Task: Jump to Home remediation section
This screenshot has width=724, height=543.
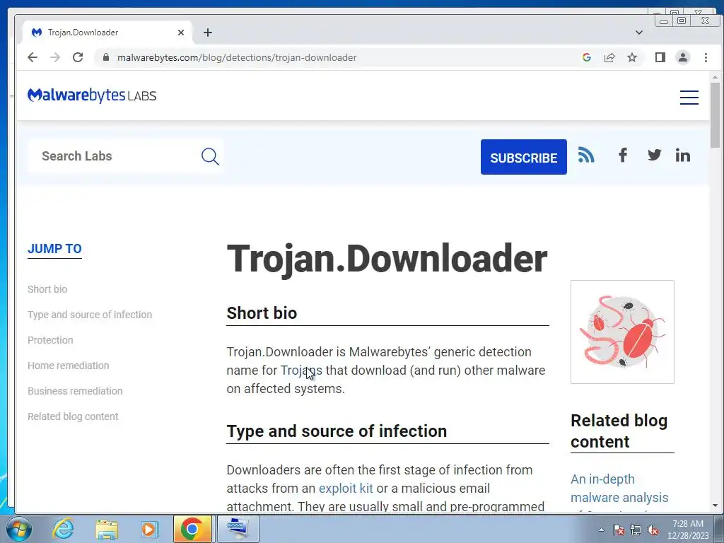Action: tap(69, 366)
